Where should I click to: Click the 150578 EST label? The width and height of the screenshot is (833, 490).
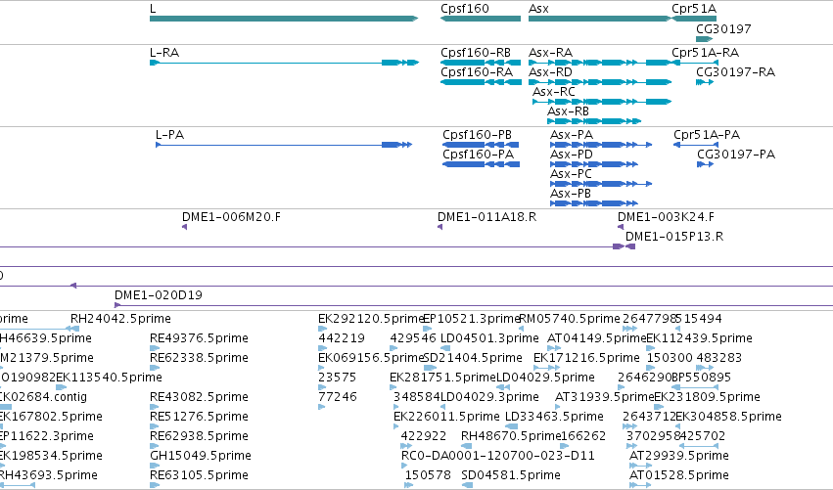(428, 475)
